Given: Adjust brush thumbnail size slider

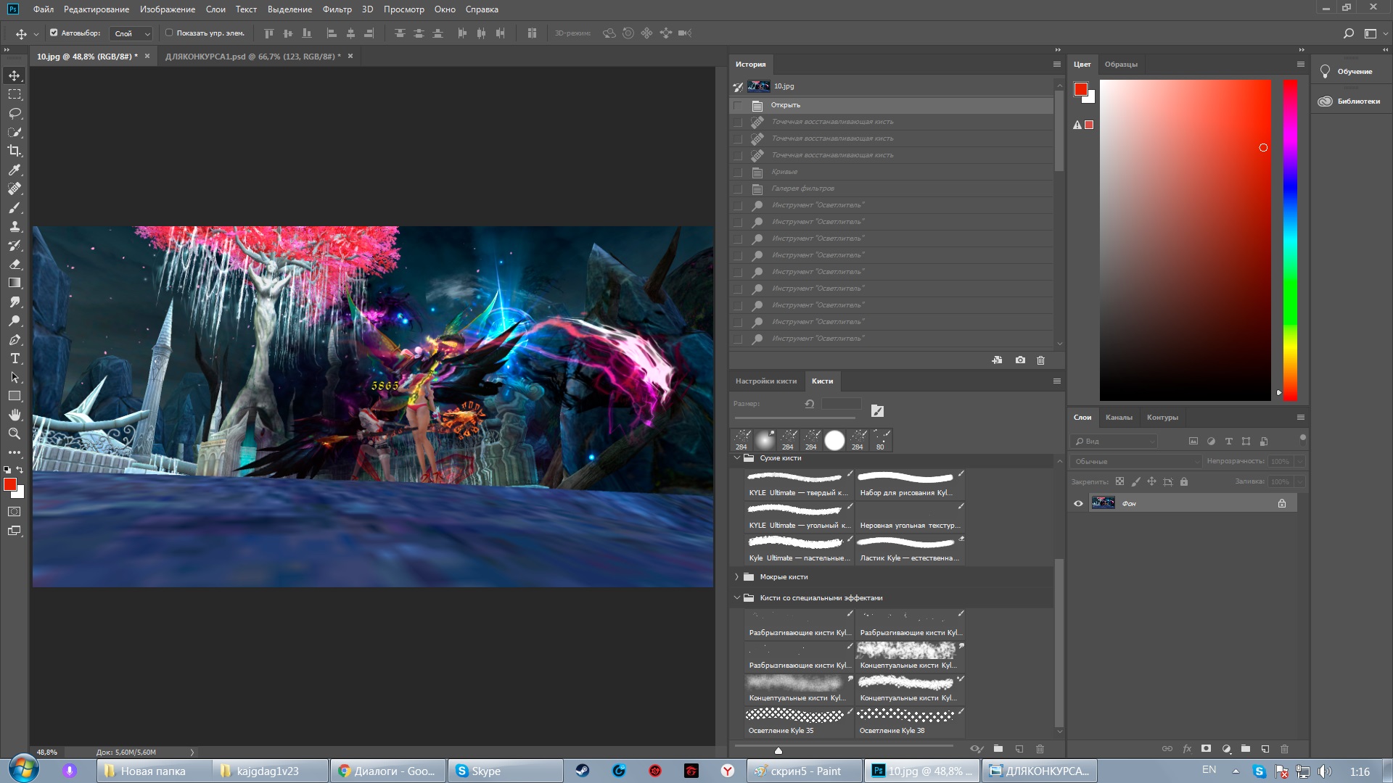Looking at the screenshot, I should (x=778, y=750).
